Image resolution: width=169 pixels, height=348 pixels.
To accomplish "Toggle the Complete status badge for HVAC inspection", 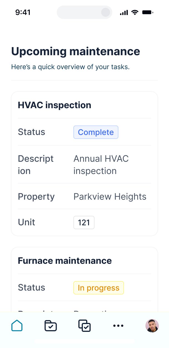I will pyautogui.click(x=96, y=132).
